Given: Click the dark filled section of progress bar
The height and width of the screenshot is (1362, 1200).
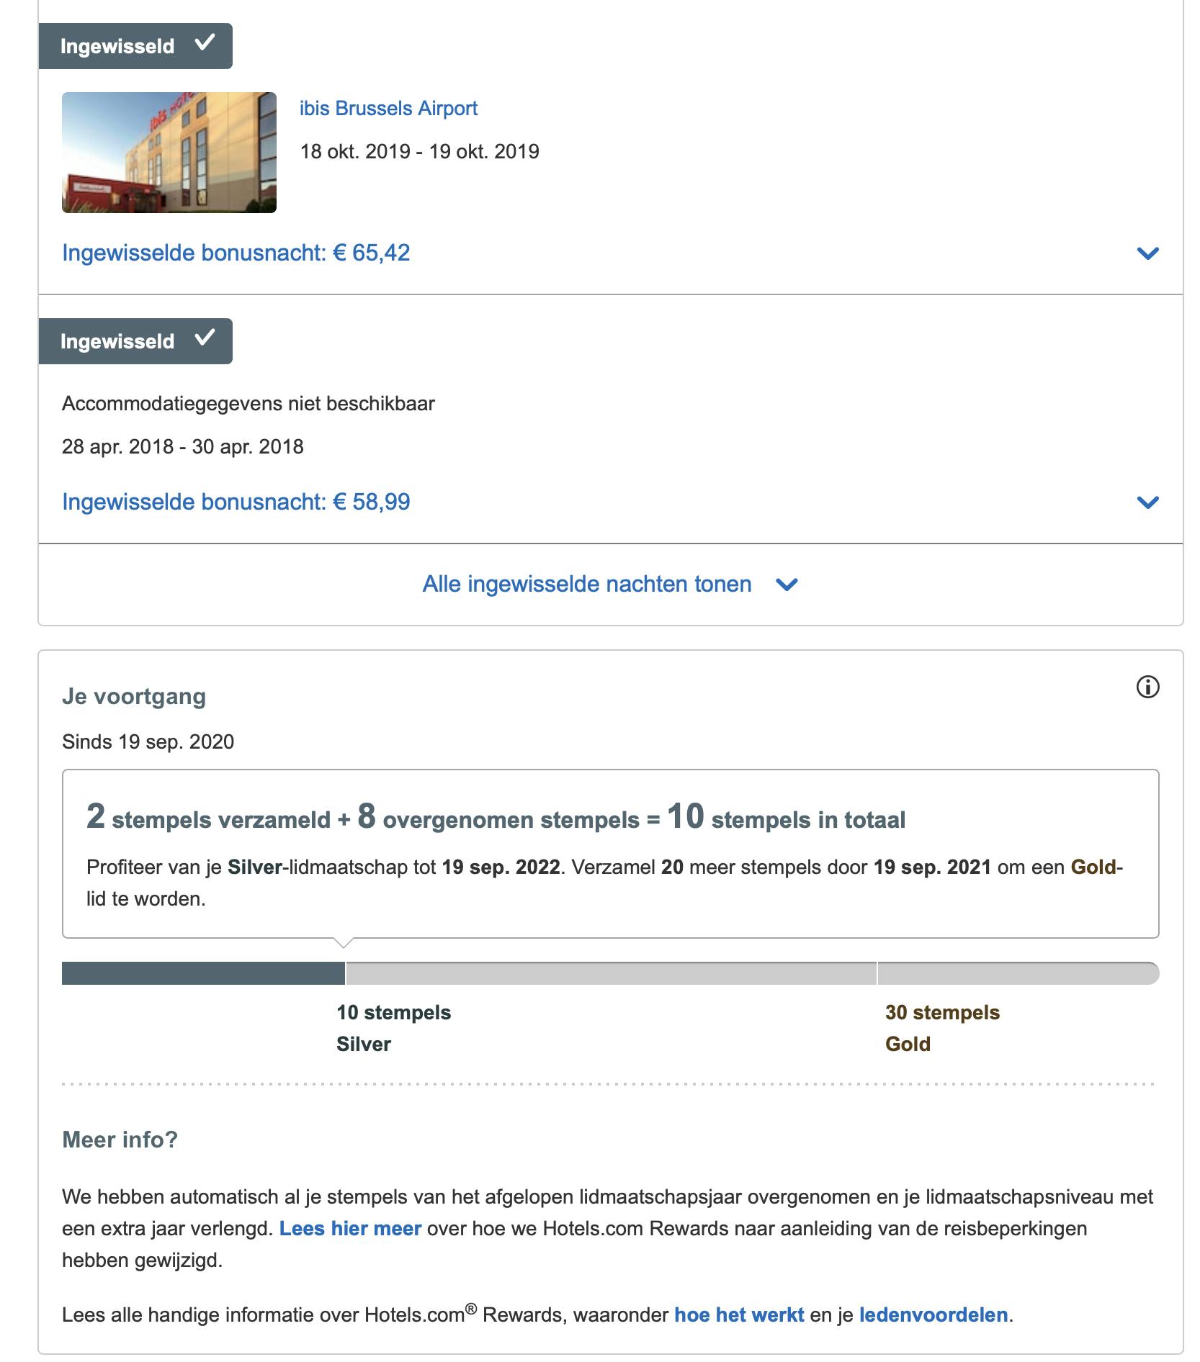Looking at the screenshot, I should click(x=203, y=973).
